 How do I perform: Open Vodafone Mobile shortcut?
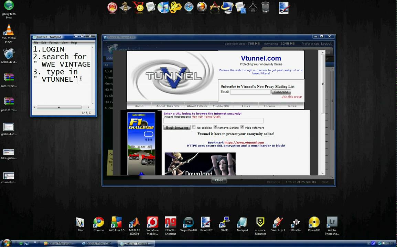pos(152,226)
